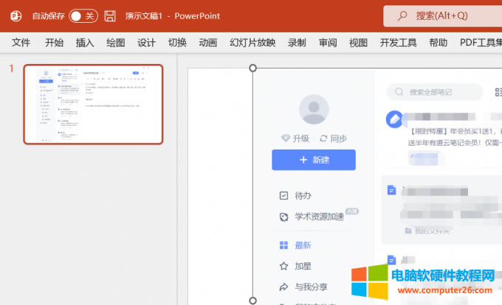
Task: Click the top-left image resize handle
Action: click(252, 68)
